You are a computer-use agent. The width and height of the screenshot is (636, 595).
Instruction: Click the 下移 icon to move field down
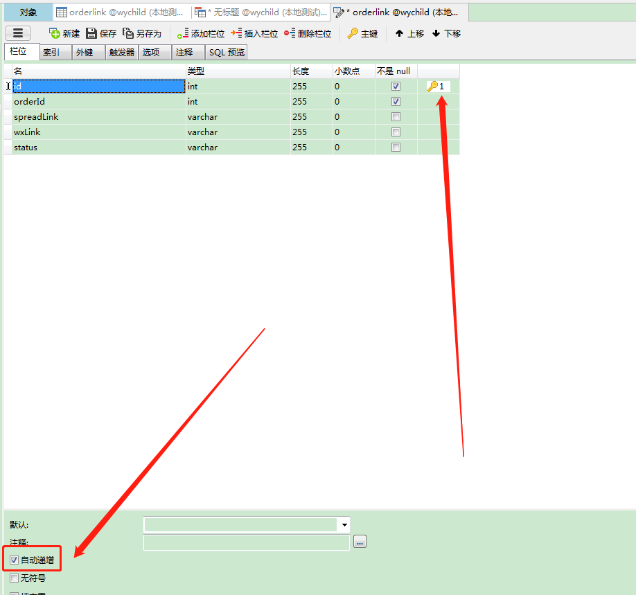pos(446,33)
